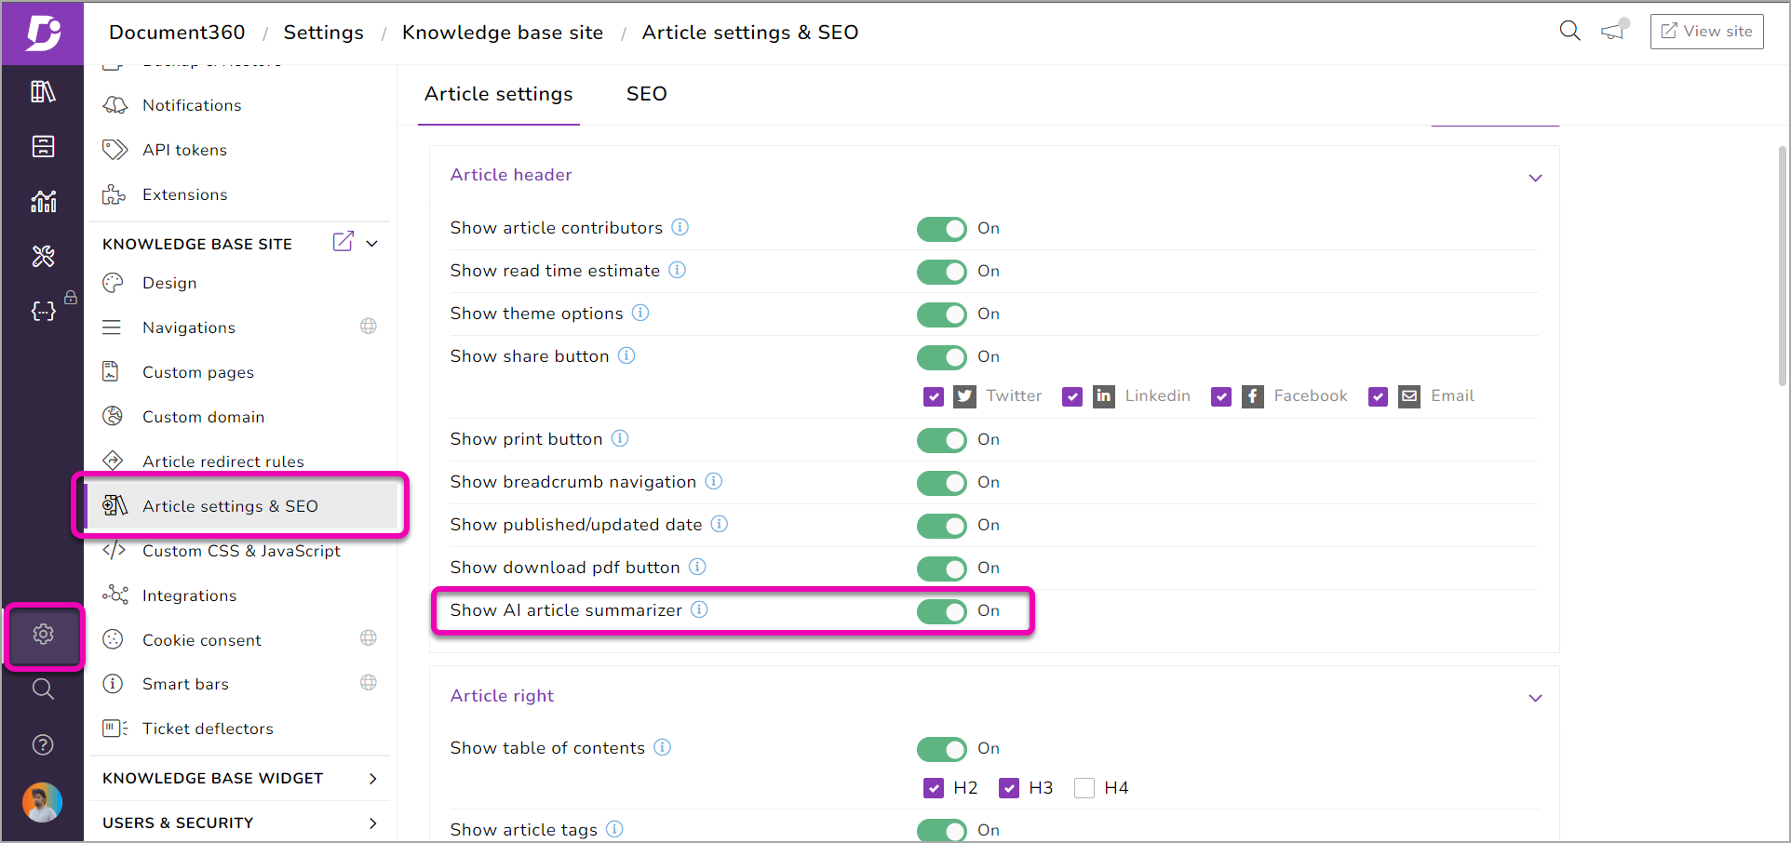The height and width of the screenshot is (843, 1791).
Task: Click info icon beside Show breadcrumb navigation
Action: (x=713, y=481)
